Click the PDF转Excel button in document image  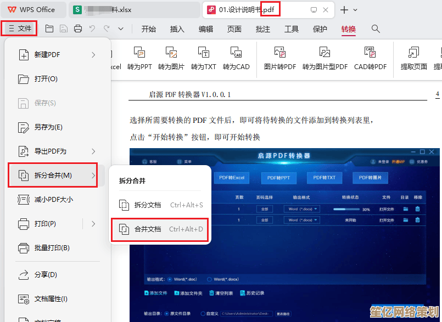coord(231,178)
